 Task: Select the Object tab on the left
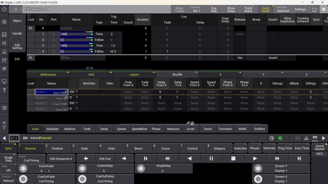click(x=17, y=21)
